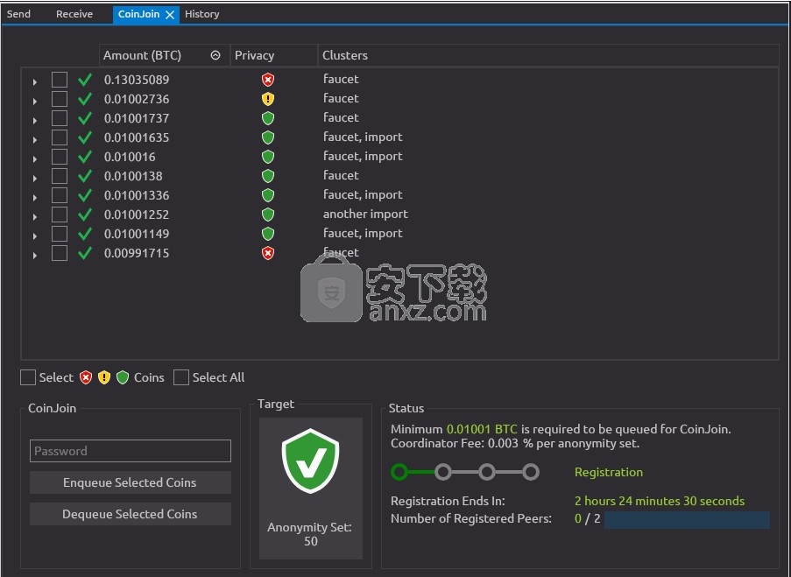Expand the 0.01002736 coin row
The width and height of the screenshot is (791, 577).
click(35, 101)
